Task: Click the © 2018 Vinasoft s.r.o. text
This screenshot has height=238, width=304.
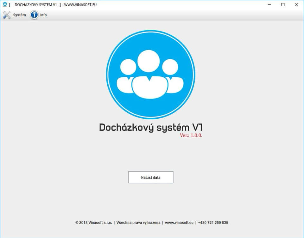Action: 93,223
